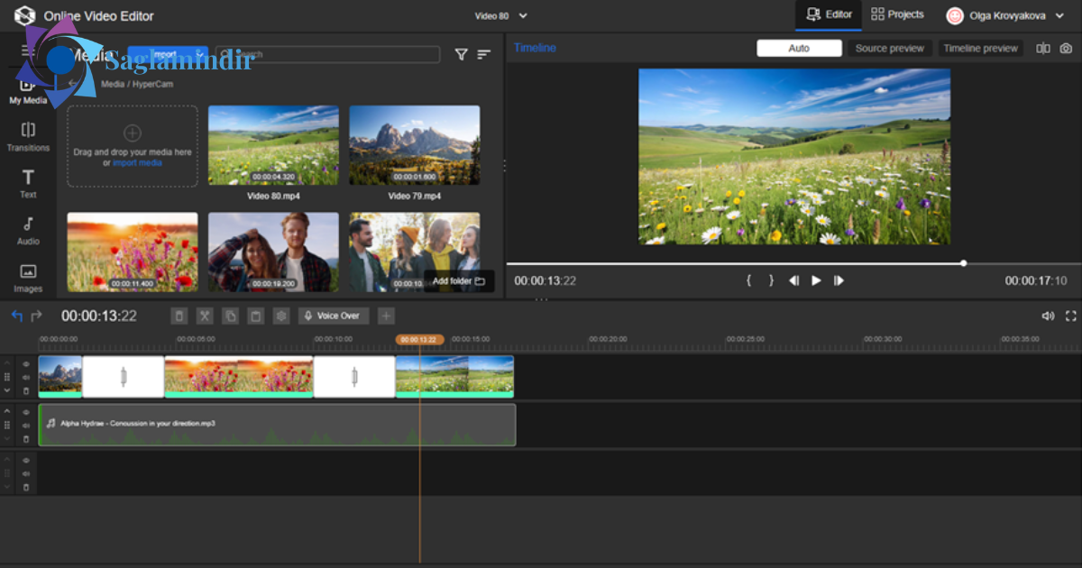The width and height of the screenshot is (1082, 568).
Task: Switch to the Editor tab
Action: (829, 14)
